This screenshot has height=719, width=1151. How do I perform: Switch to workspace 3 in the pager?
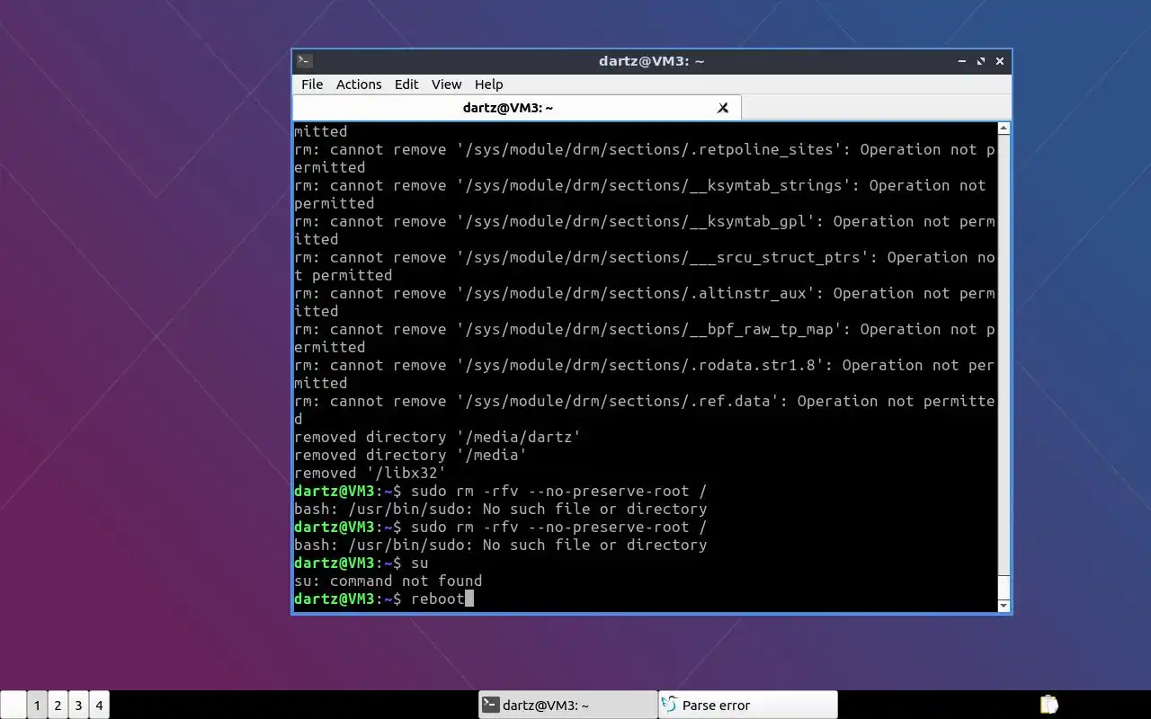(78, 706)
